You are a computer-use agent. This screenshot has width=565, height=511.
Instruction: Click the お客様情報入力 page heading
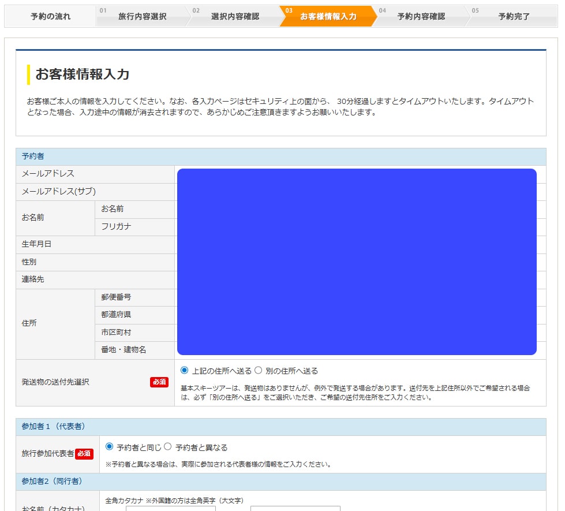point(83,74)
